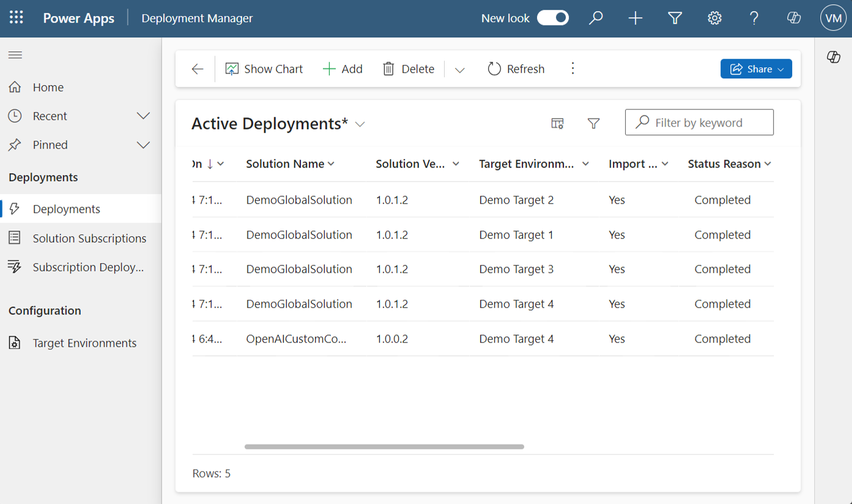Open the dropdown arrow next to Delete
The width and height of the screenshot is (852, 504).
(x=460, y=70)
